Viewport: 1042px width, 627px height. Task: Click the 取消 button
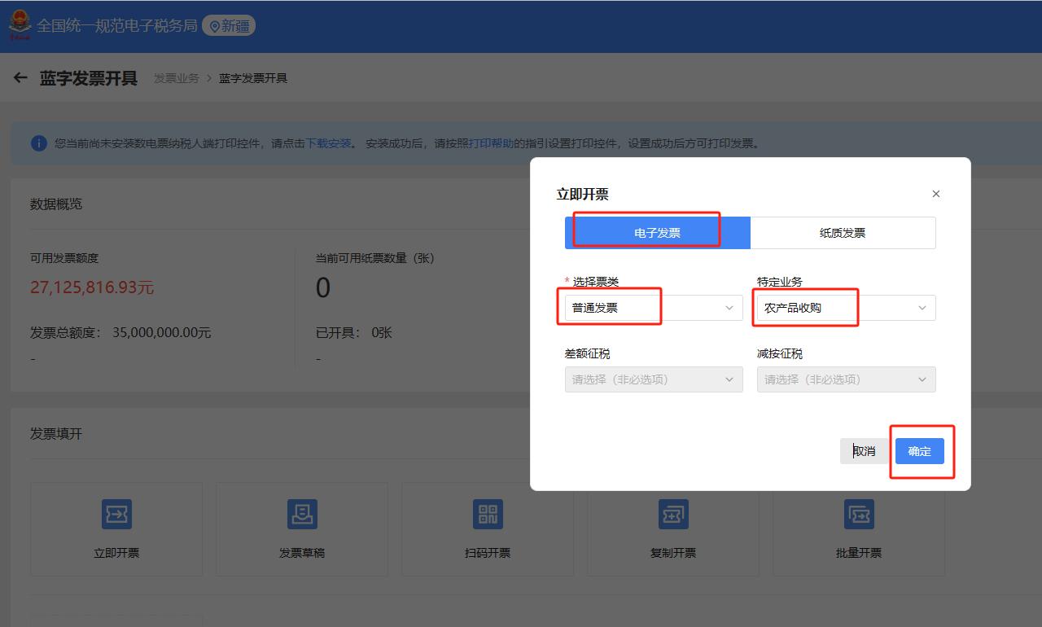point(865,451)
